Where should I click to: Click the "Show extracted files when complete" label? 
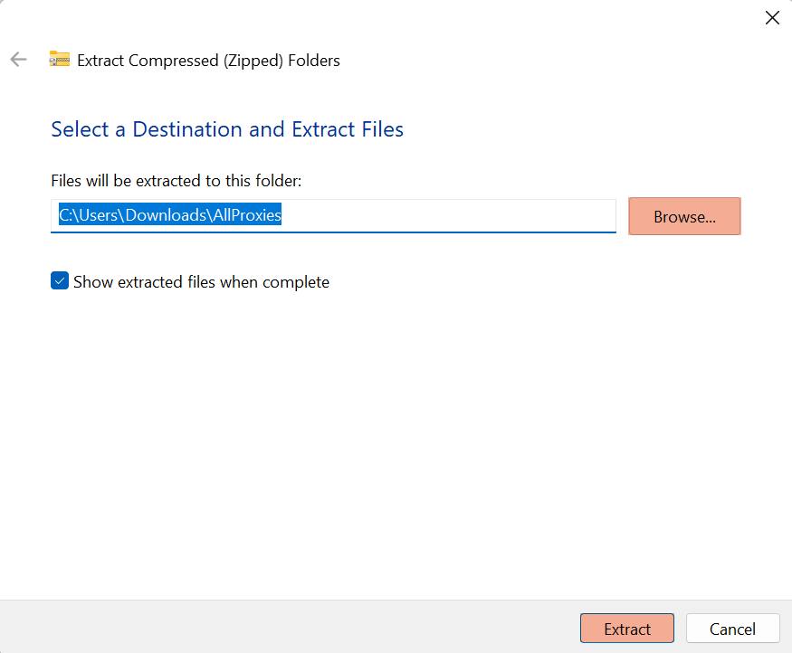[201, 282]
